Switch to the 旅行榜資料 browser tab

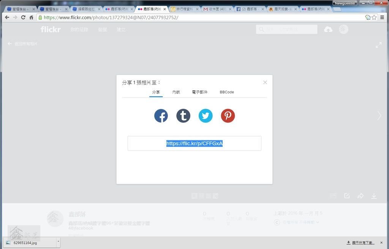[x=184, y=9]
